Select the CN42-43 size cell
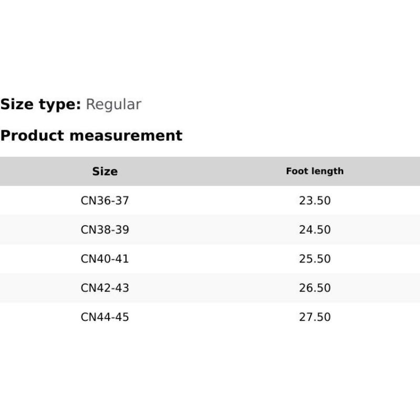 [105, 288]
